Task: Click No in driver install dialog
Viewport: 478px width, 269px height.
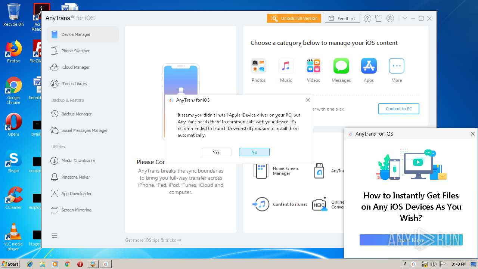Action: tap(254, 152)
